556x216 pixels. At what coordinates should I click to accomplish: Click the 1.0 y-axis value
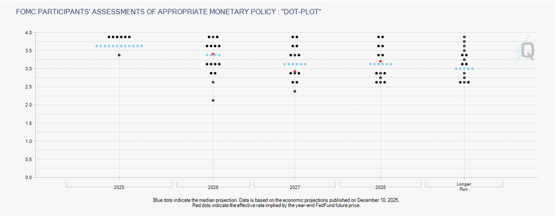pos(28,141)
